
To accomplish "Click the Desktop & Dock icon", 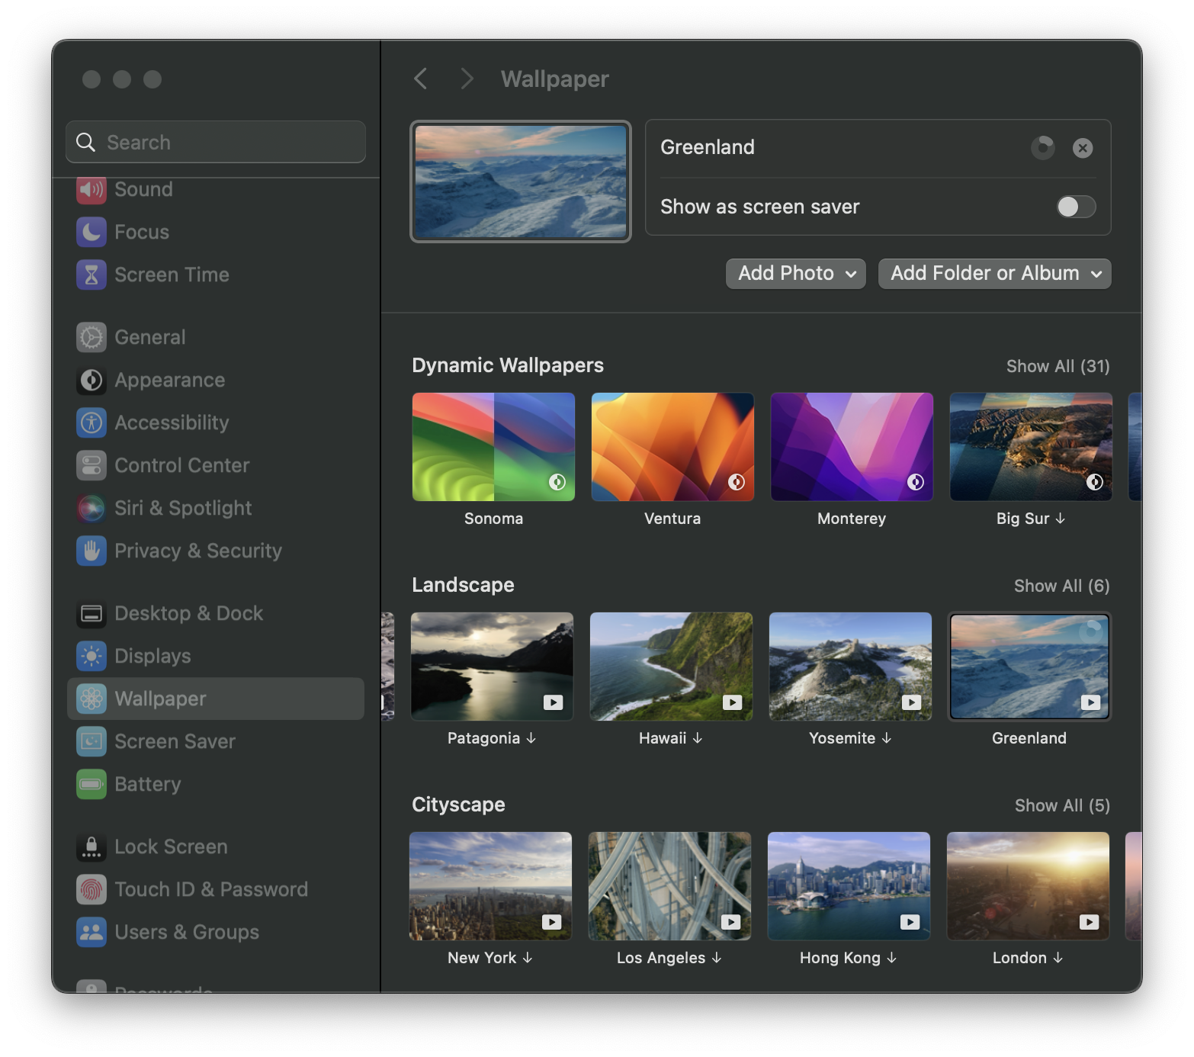I will (91, 613).
